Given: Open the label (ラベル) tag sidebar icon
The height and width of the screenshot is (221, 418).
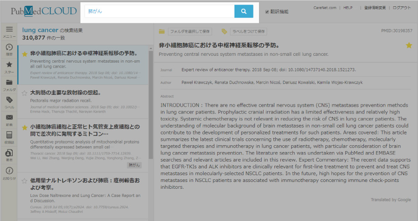Looking at the screenshot, I should [9, 102].
